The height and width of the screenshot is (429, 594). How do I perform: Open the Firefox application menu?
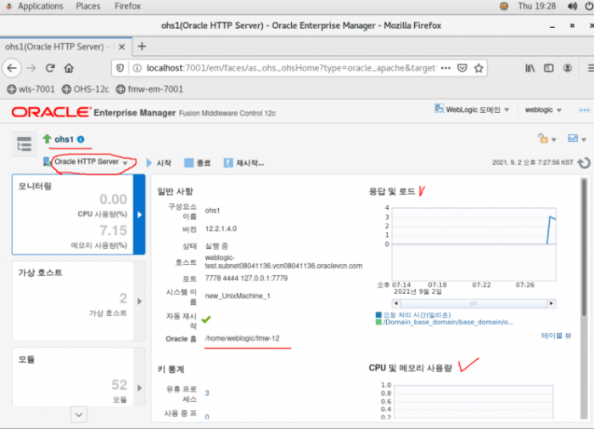click(x=127, y=6)
